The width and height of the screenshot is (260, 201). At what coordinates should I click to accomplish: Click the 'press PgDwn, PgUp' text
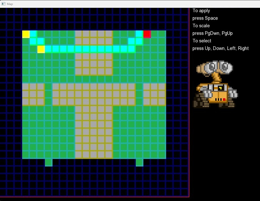213,33
